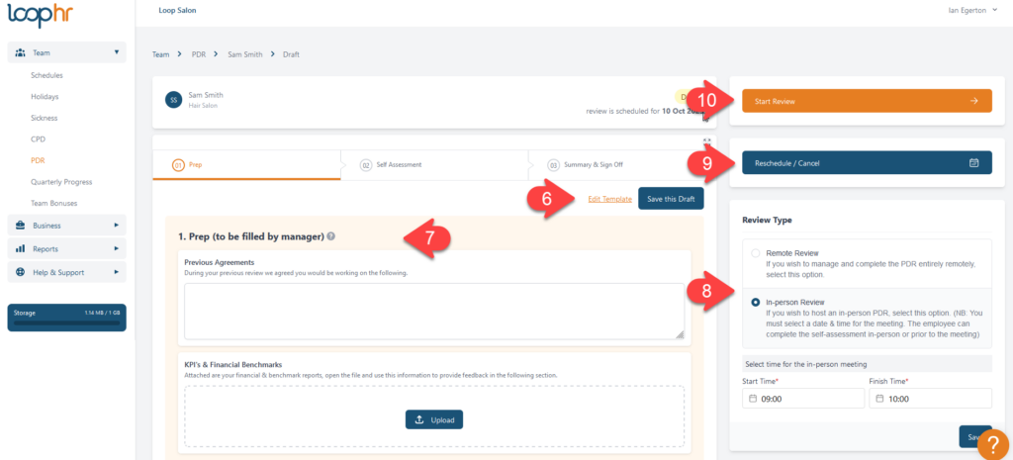Click the Help & Support globe icon
This screenshot has height=460, width=1013.
(x=20, y=273)
